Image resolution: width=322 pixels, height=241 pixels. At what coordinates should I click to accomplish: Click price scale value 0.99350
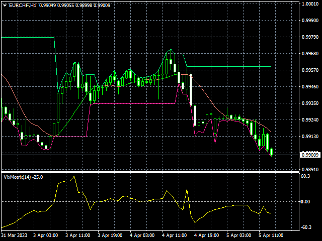pos(310,103)
